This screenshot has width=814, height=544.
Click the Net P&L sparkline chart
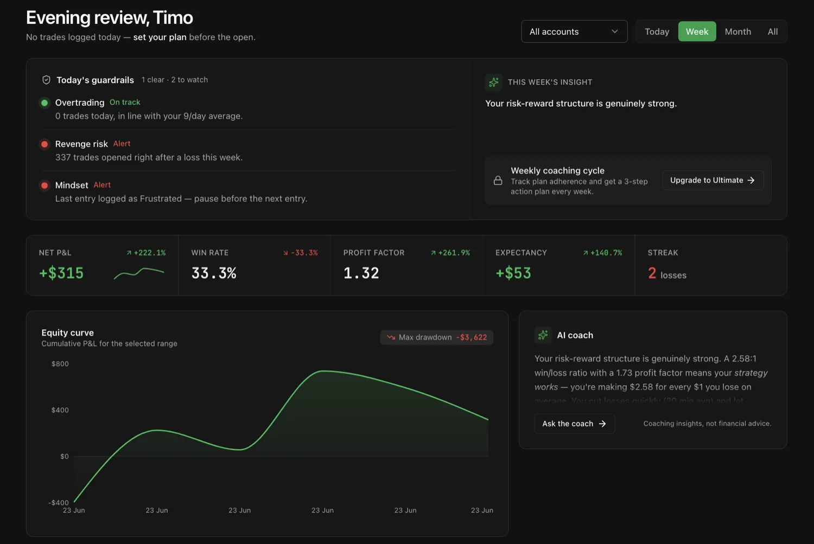pos(139,273)
